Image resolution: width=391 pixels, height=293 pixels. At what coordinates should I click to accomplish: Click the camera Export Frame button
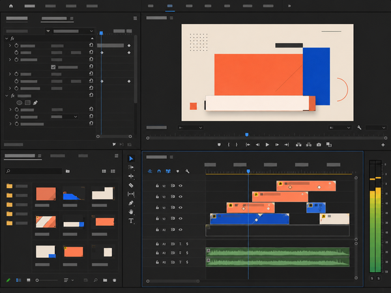coord(319,145)
